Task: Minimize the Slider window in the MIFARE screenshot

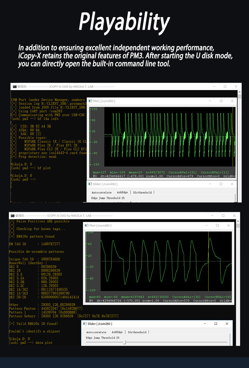Action: click(x=210, y=184)
